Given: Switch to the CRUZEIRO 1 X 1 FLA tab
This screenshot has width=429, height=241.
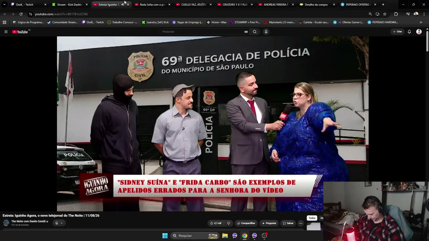Looking at the screenshot, I should [235, 5].
